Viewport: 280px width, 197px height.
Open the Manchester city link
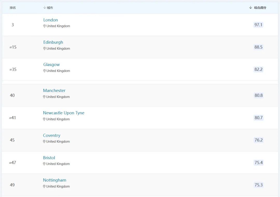(54, 91)
